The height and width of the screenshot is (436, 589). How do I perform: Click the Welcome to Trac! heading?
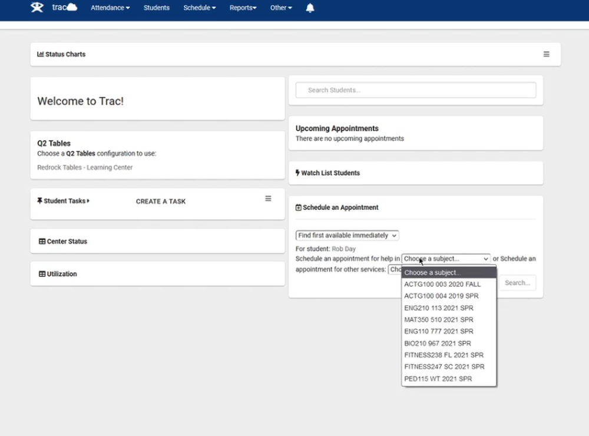coord(80,101)
